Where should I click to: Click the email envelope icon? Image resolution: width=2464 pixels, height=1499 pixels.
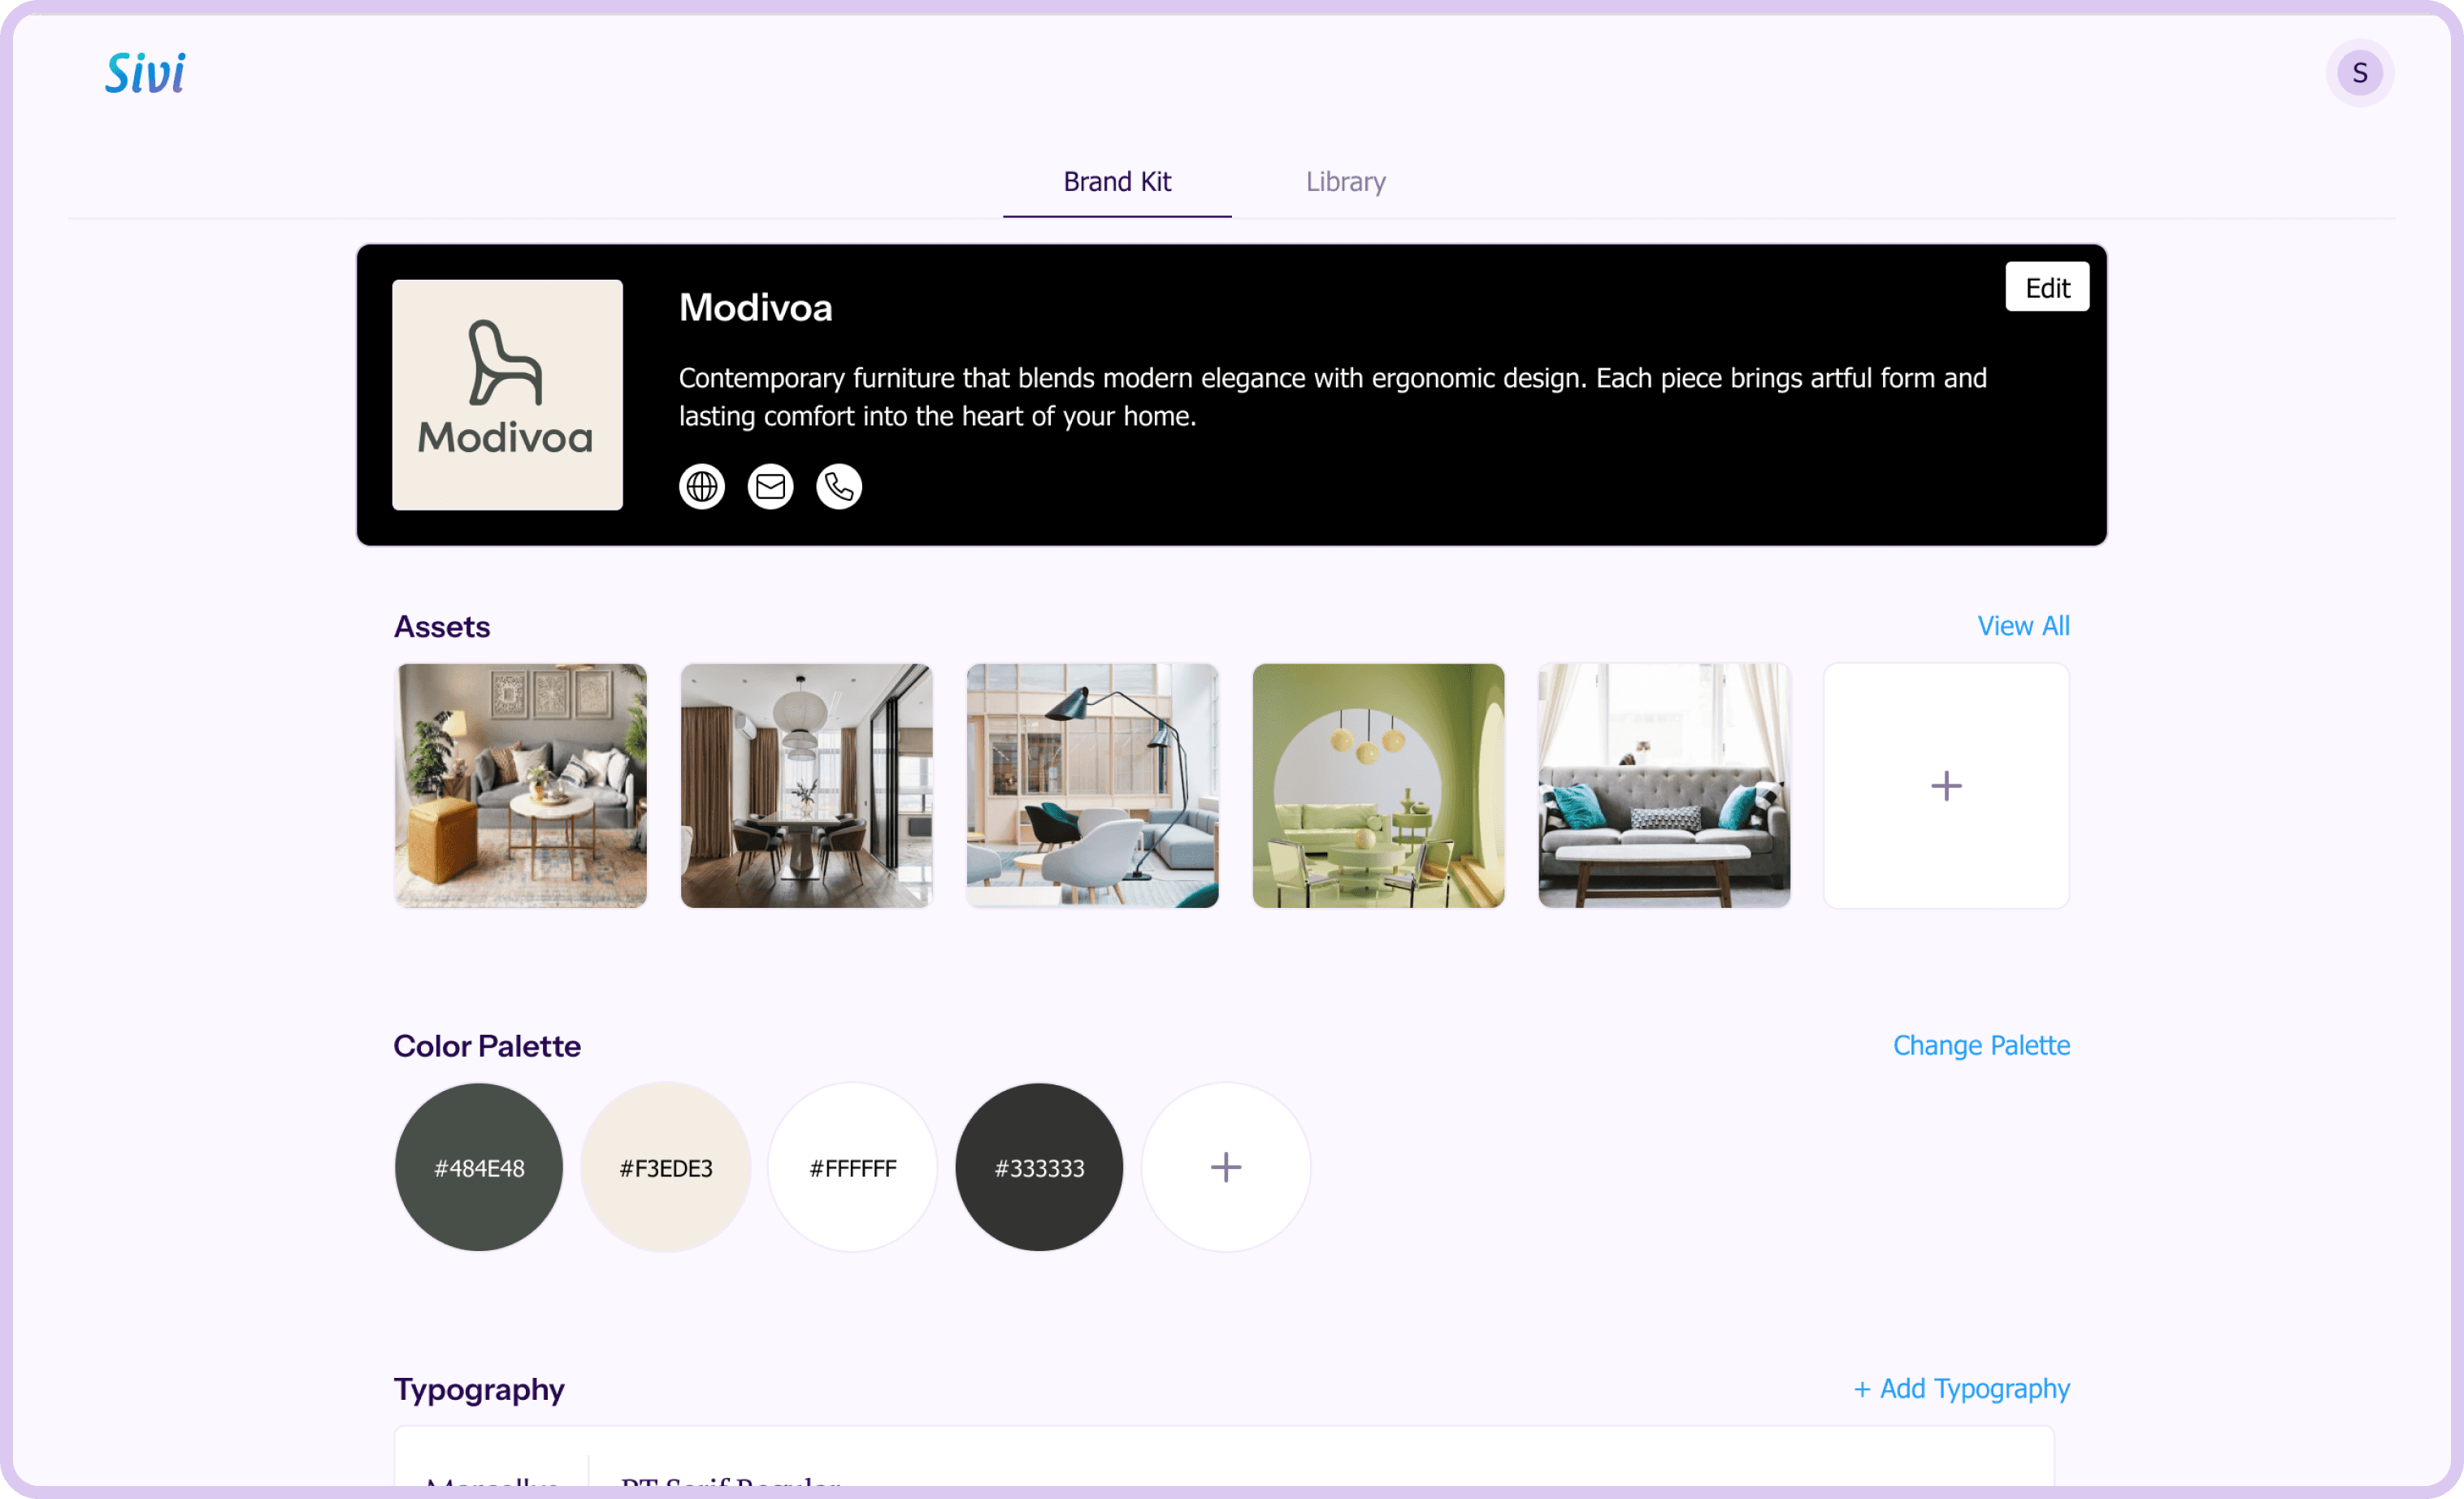[x=770, y=487]
